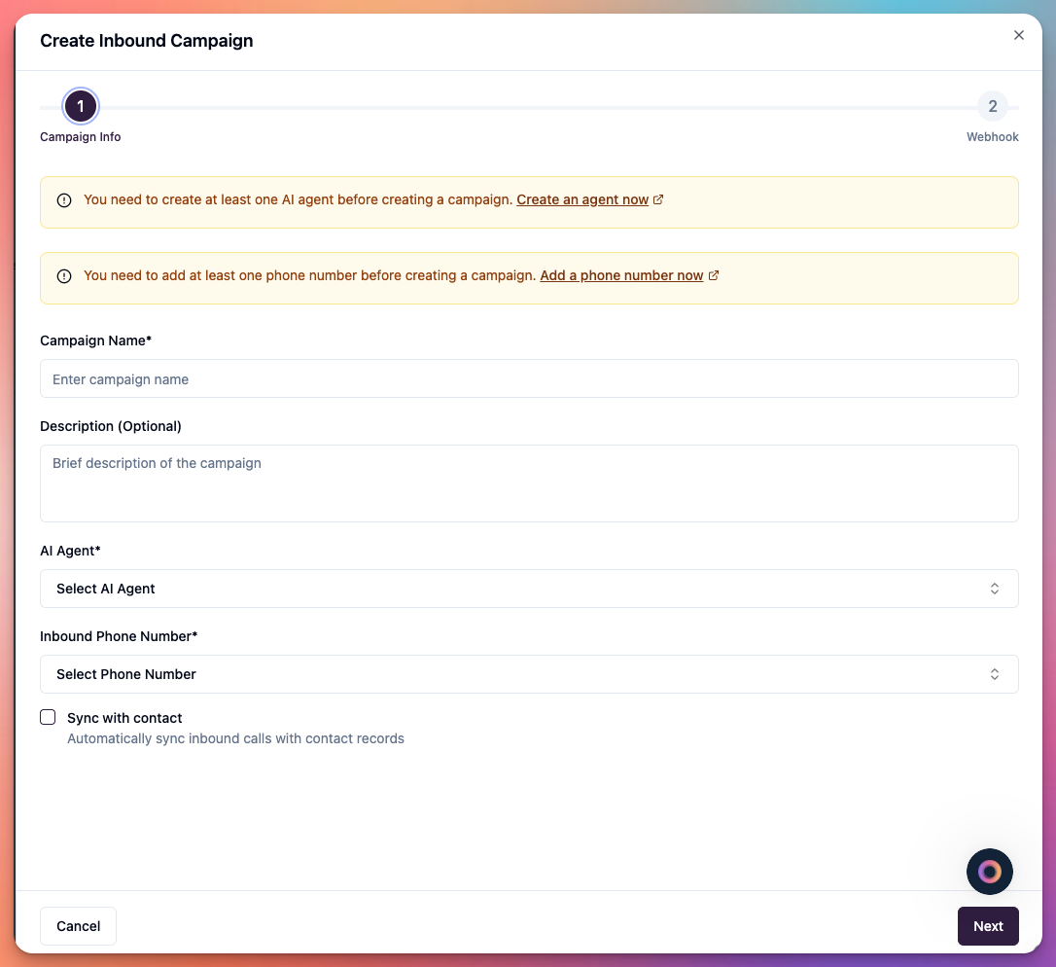The width and height of the screenshot is (1056, 967).
Task: Click the chevron on the AI Agent selector
Action: pos(994,589)
